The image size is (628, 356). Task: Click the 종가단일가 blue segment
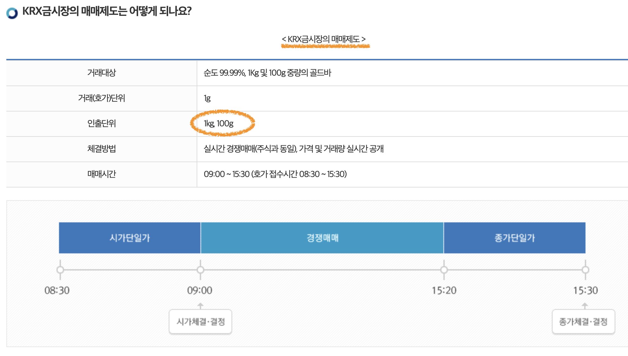[515, 238]
